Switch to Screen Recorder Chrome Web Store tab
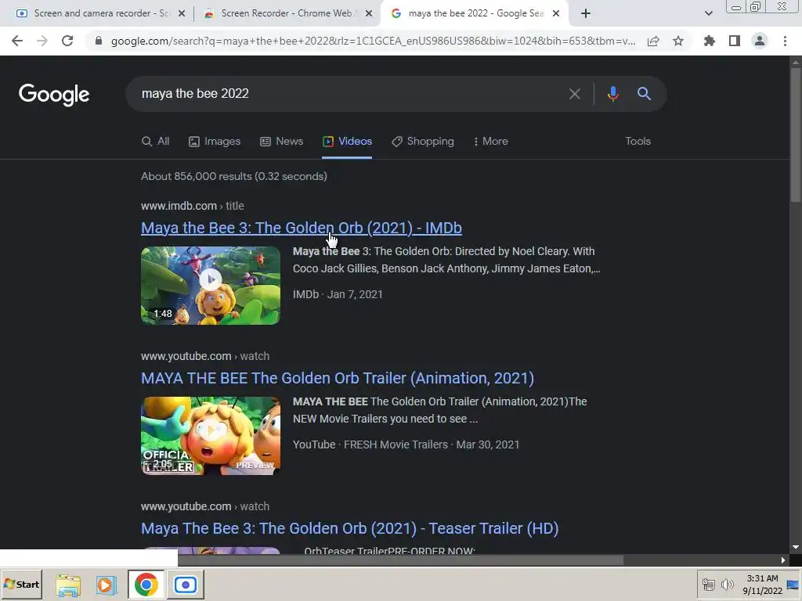This screenshot has height=601, width=802. pos(287,13)
